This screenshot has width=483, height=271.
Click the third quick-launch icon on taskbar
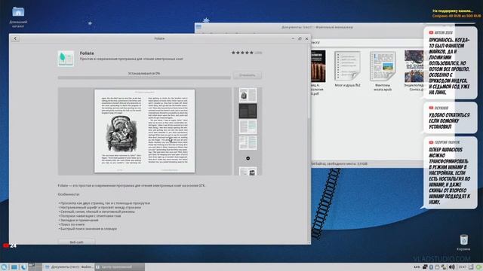click(23, 267)
